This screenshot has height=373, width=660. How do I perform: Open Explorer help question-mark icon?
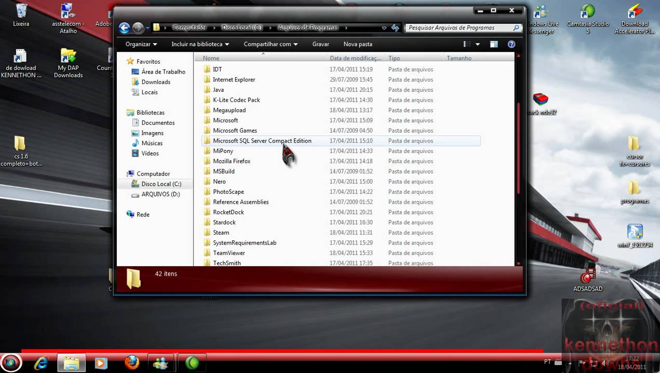(x=511, y=45)
